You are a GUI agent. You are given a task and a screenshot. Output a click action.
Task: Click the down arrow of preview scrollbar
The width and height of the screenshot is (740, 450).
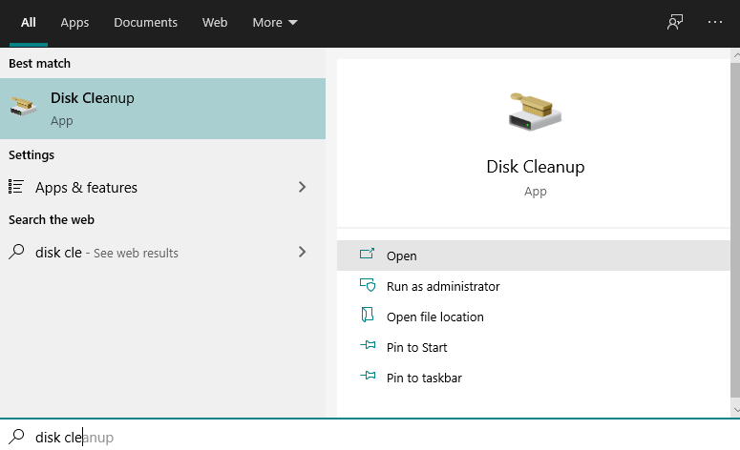click(735, 410)
